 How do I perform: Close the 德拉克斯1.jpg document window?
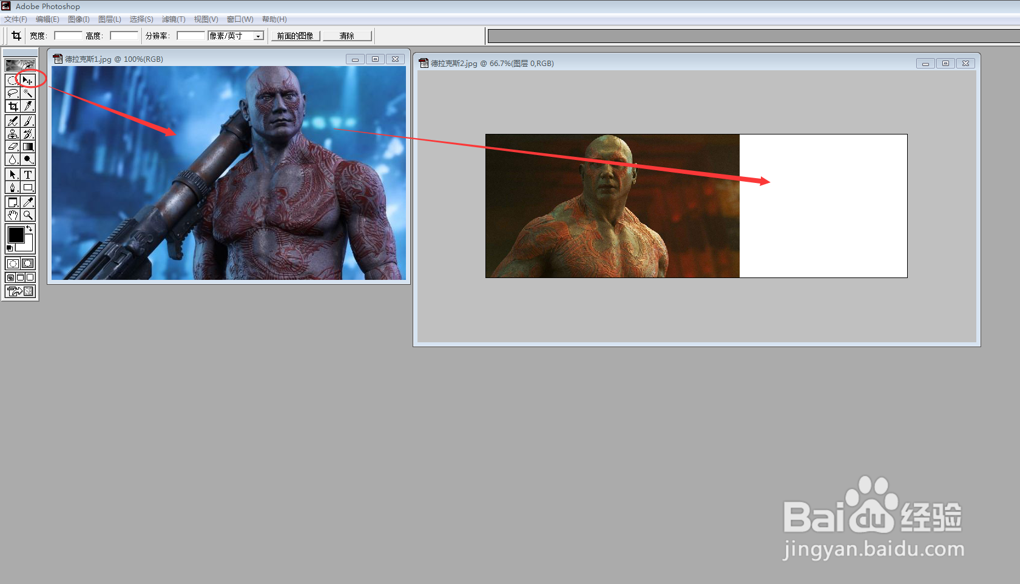(x=395, y=59)
